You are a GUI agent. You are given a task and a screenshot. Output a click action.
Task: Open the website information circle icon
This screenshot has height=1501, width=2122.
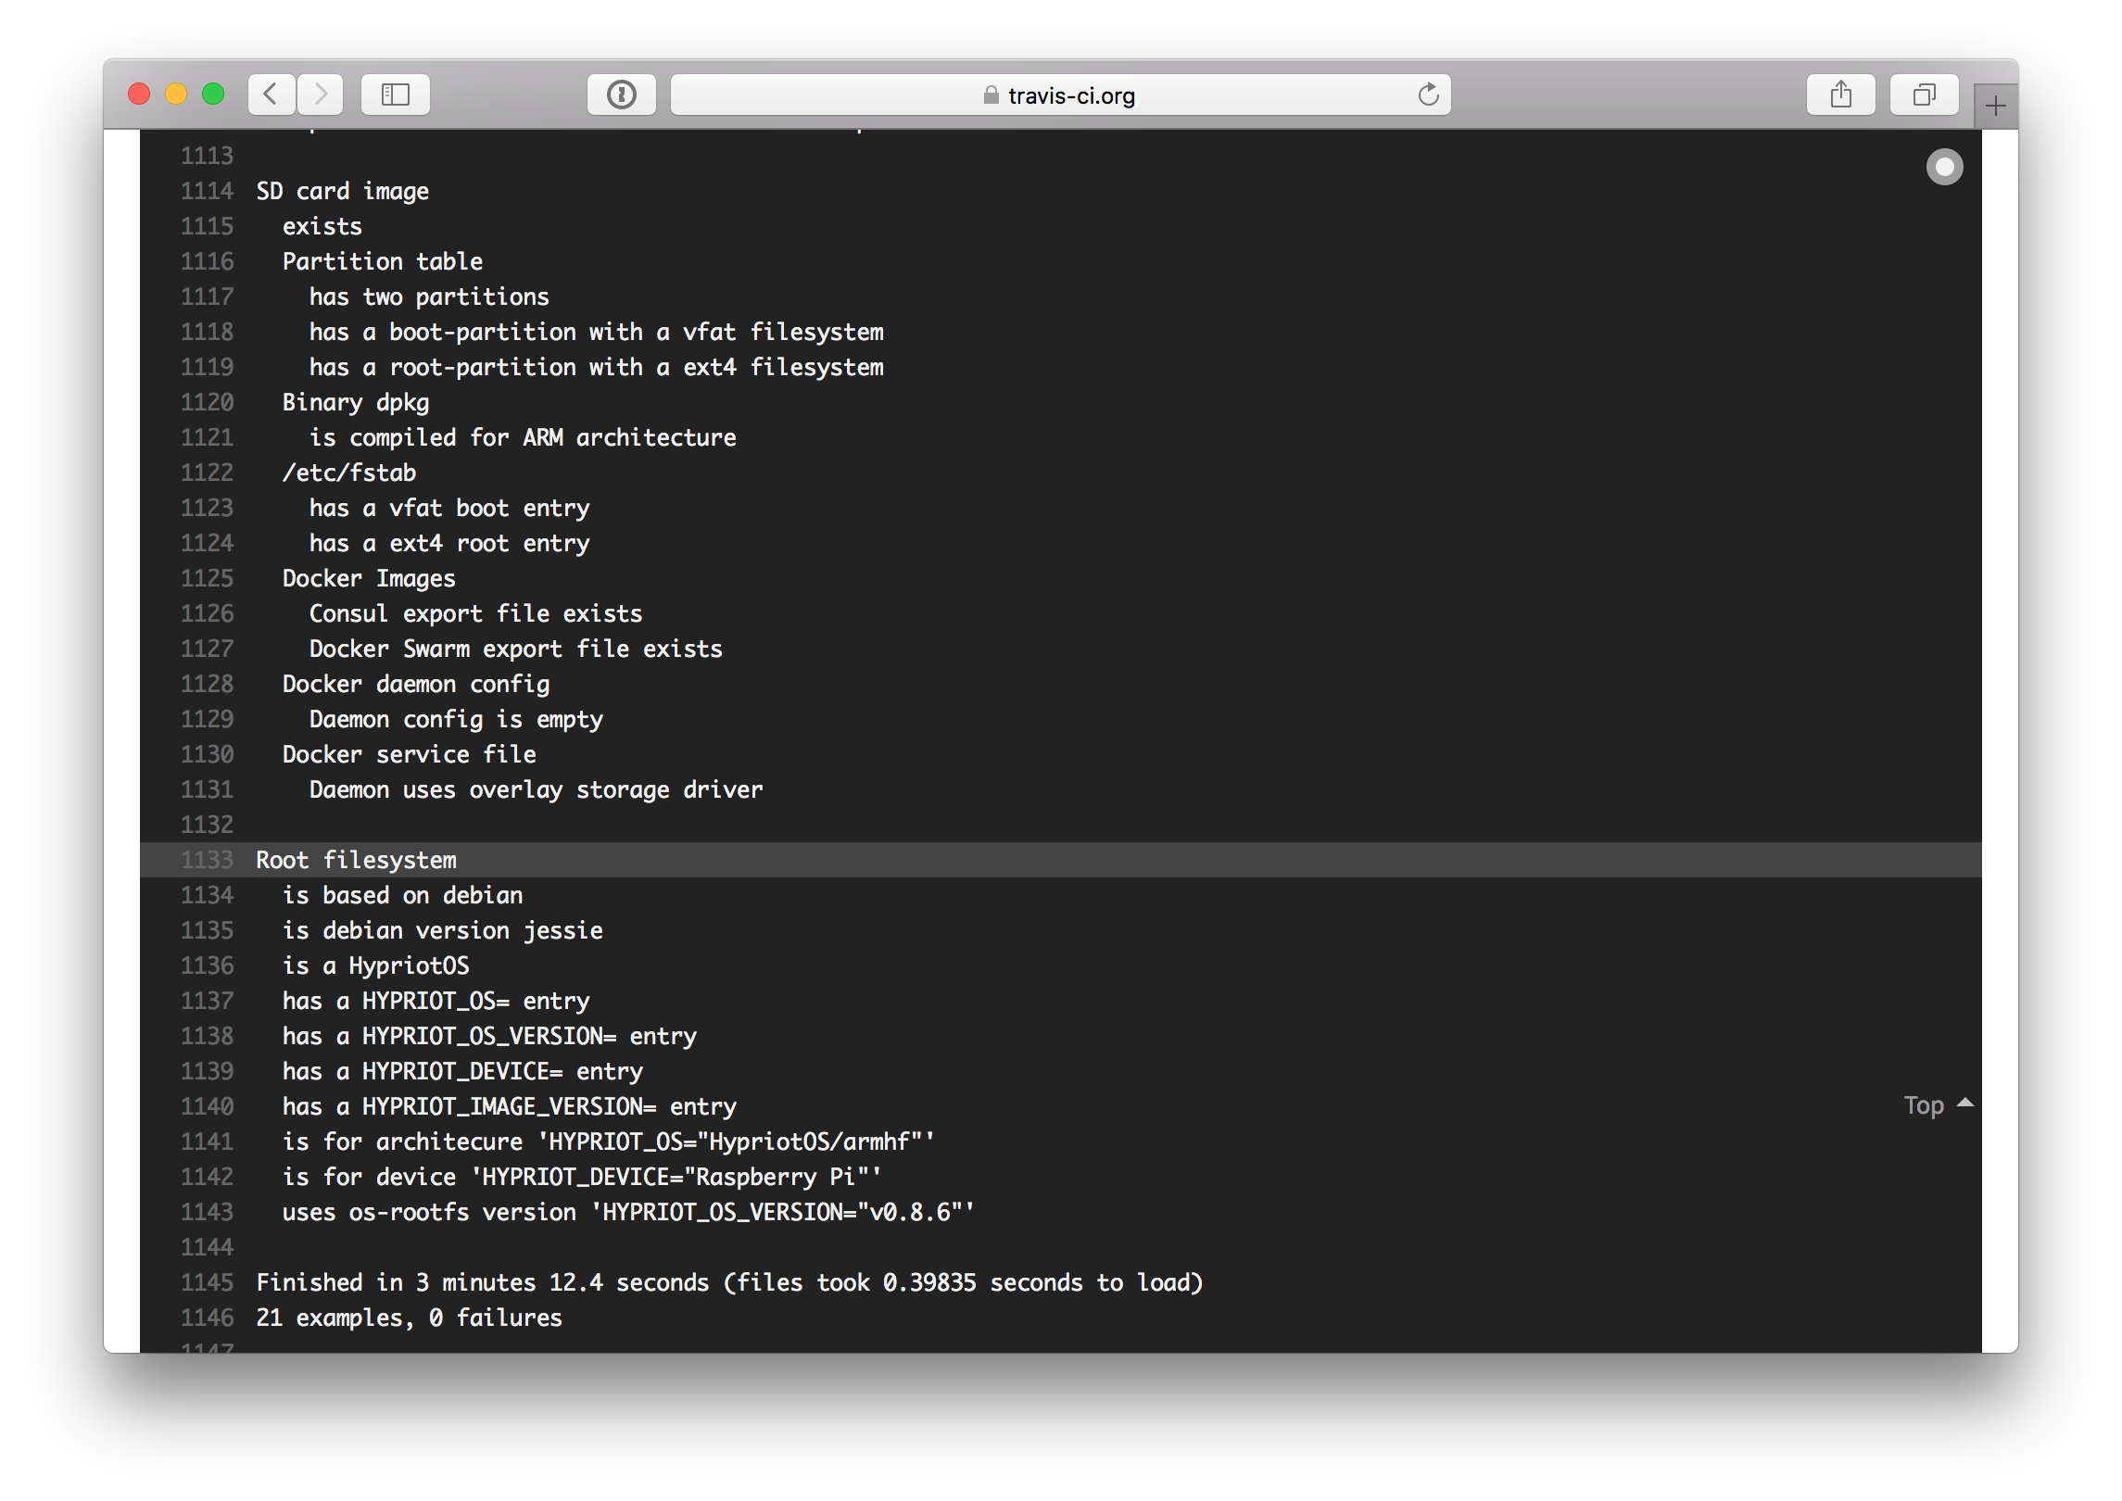[621, 94]
